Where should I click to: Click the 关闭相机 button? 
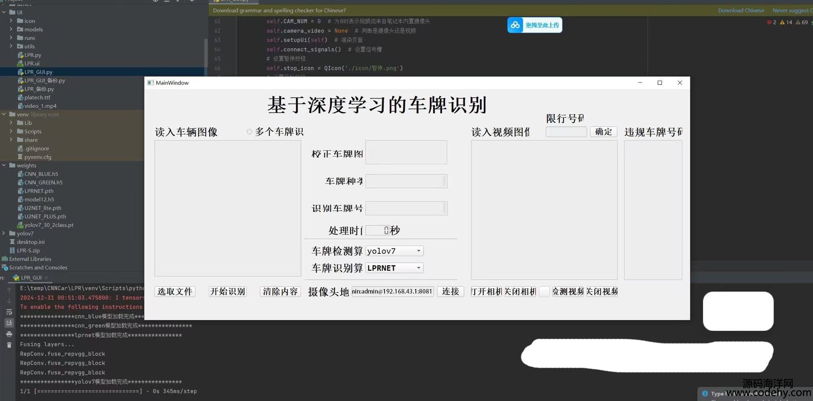pyautogui.click(x=520, y=291)
